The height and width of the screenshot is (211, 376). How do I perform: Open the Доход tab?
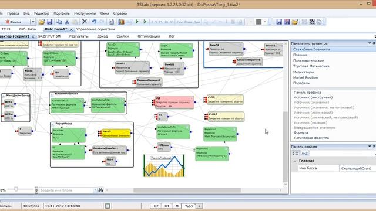[x=102, y=36]
